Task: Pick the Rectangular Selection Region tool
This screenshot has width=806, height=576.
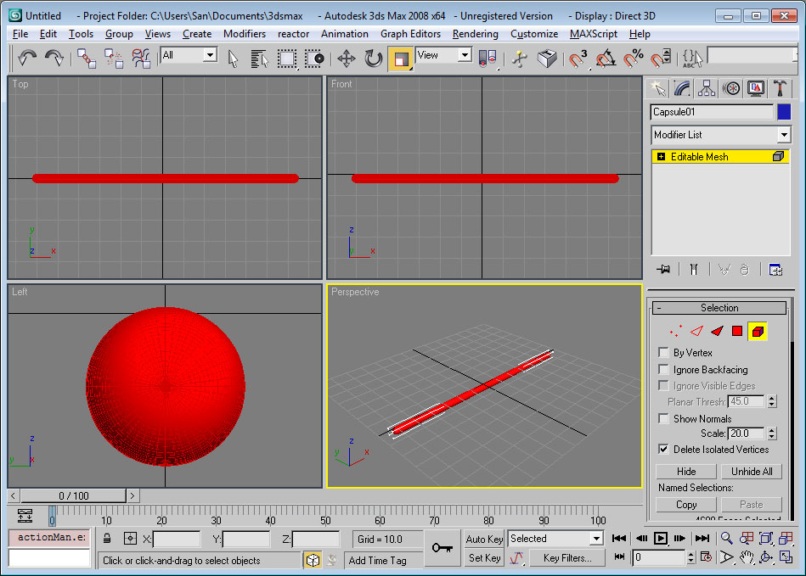Action: (x=287, y=58)
